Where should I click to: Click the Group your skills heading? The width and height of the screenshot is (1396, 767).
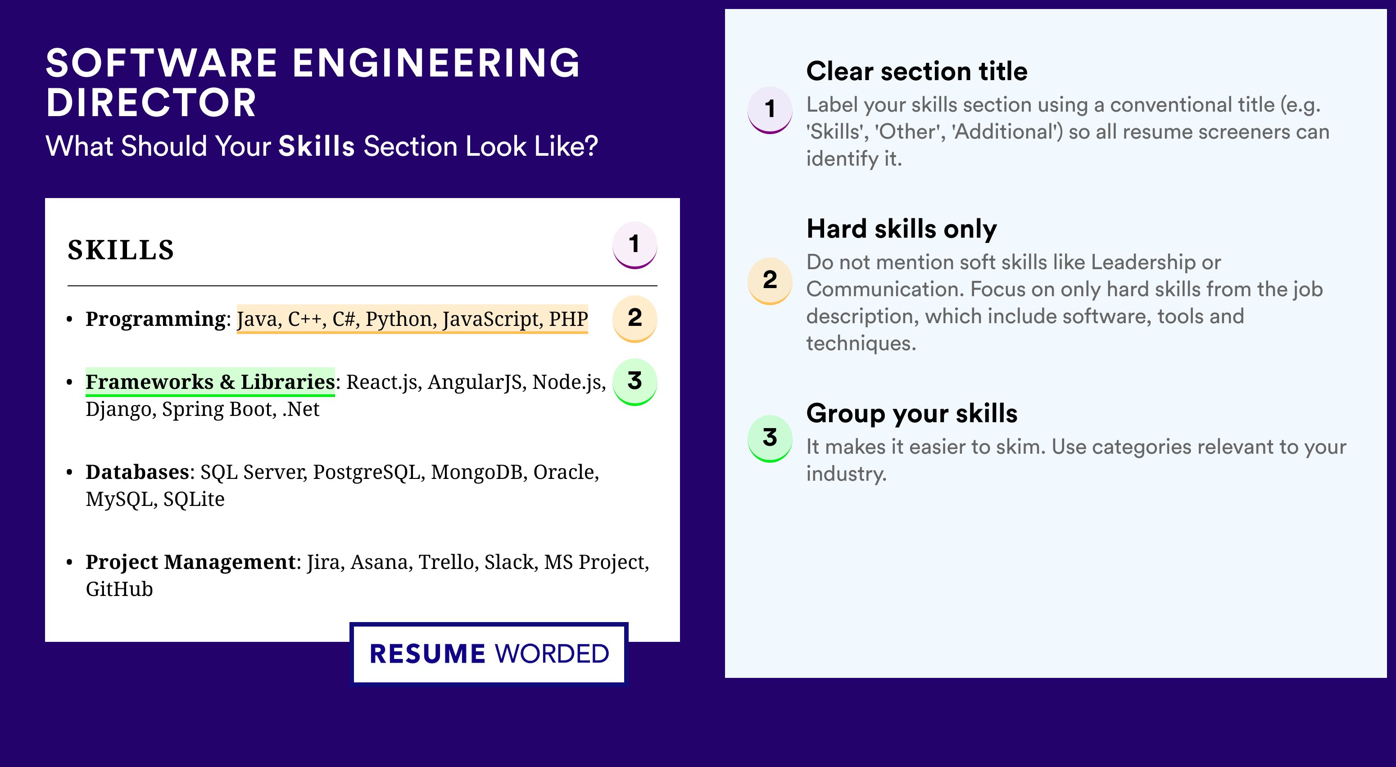coord(912,413)
